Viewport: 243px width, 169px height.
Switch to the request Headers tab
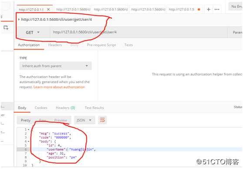pyautogui.click(x=55, y=45)
